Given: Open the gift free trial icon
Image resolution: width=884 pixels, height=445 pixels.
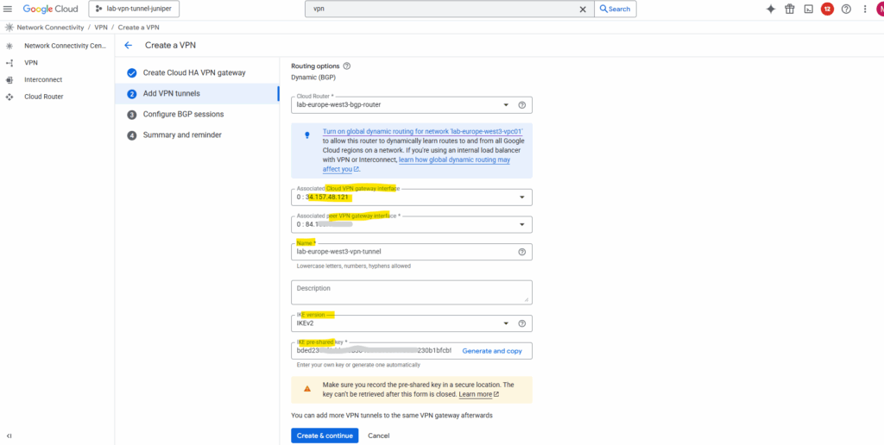Looking at the screenshot, I should [x=790, y=9].
